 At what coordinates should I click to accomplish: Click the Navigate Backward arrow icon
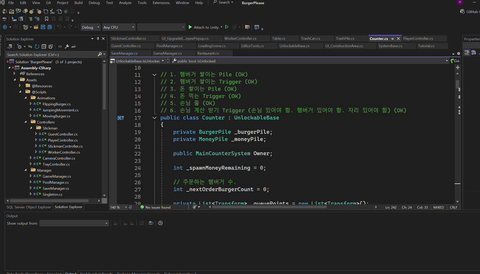5,27
